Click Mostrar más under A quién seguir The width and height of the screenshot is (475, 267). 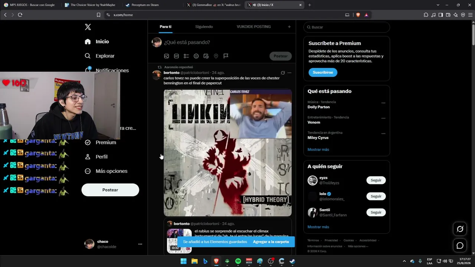coord(318,227)
